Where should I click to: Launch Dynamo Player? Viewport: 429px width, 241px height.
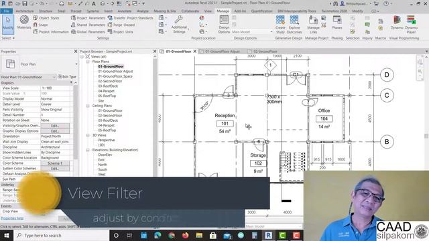tap(411, 24)
